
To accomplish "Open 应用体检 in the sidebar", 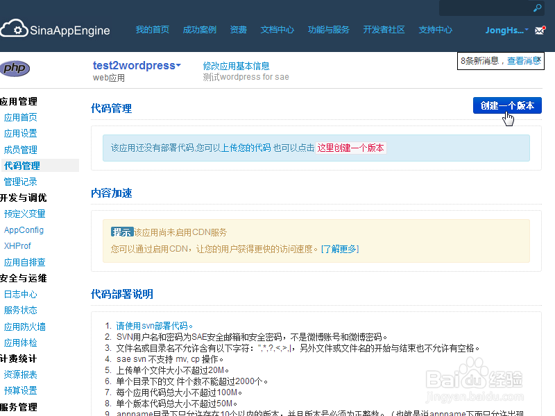I will click(21, 343).
